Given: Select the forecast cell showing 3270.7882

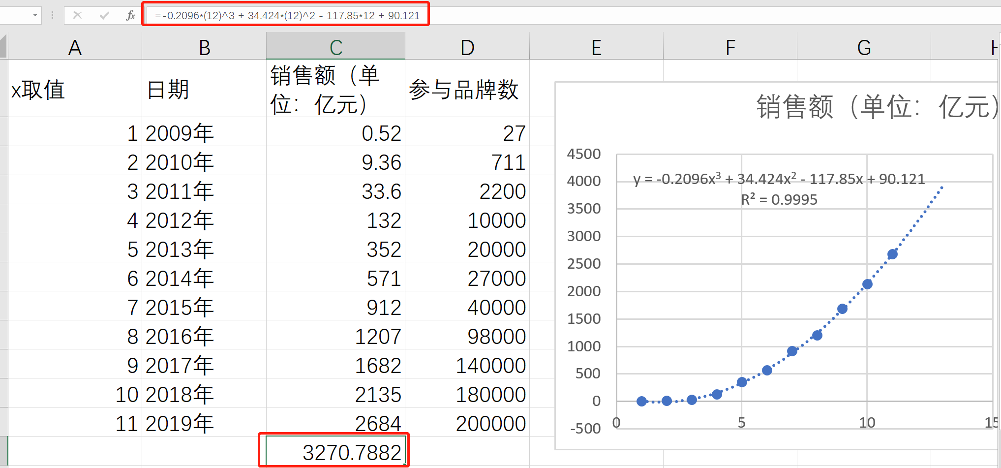Looking at the screenshot, I should coord(335,451).
